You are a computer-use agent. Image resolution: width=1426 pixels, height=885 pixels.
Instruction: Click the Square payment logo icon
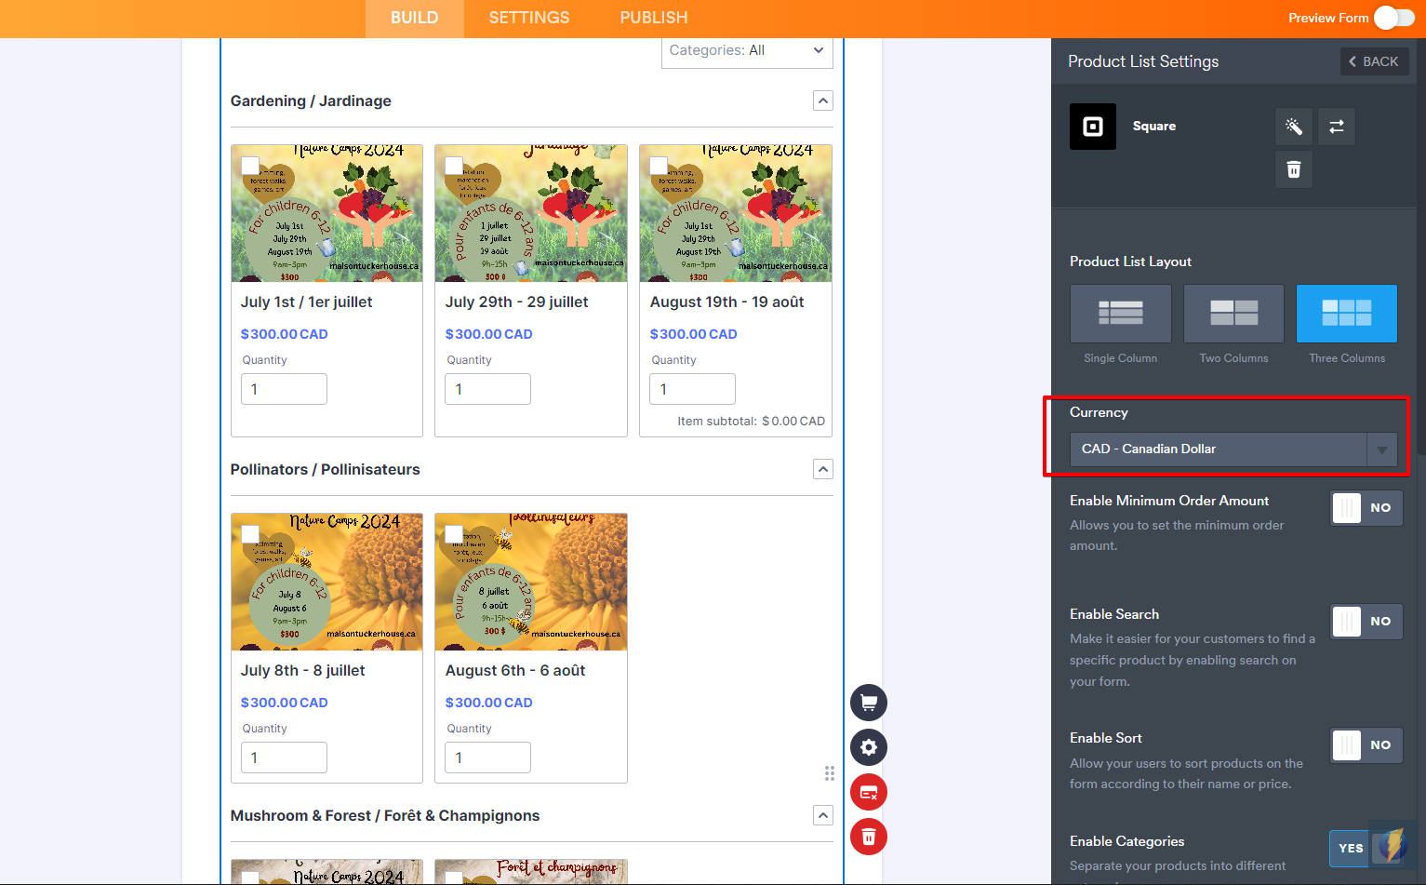(x=1093, y=127)
